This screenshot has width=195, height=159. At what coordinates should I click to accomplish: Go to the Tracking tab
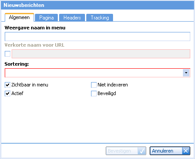click(100, 18)
